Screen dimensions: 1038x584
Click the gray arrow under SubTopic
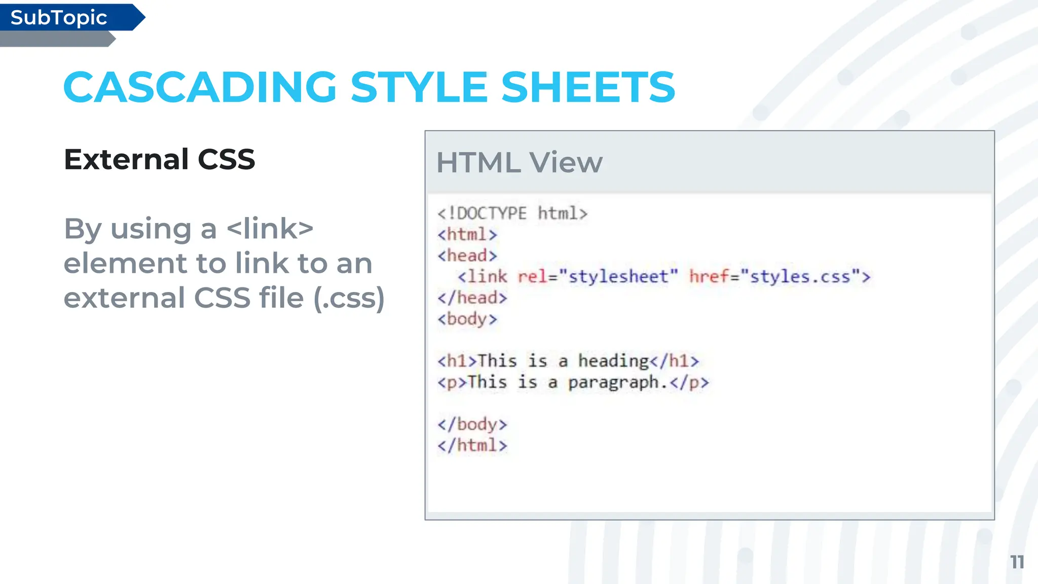(56, 39)
